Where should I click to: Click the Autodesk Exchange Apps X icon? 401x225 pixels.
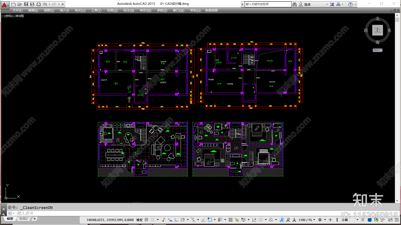(332, 4)
